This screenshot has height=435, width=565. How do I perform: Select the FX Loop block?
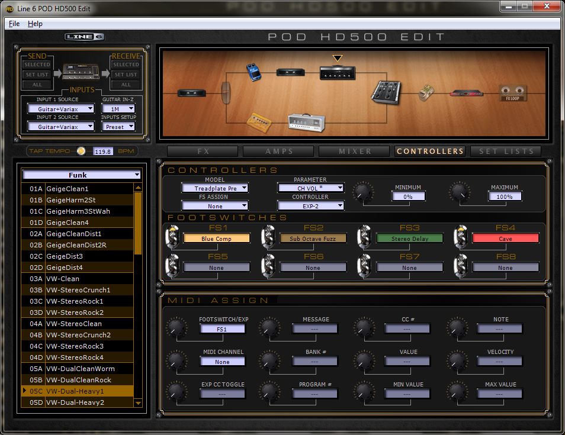point(513,93)
